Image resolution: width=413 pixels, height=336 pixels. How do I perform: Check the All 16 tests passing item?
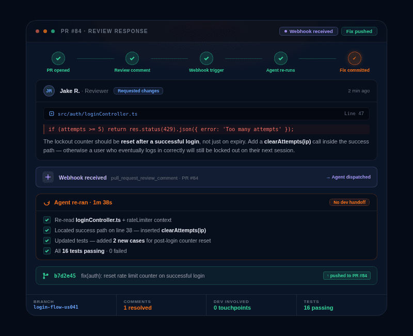(46, 251)
